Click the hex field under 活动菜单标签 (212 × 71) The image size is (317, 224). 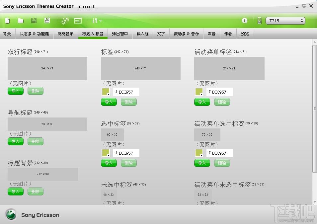point(219,92)
